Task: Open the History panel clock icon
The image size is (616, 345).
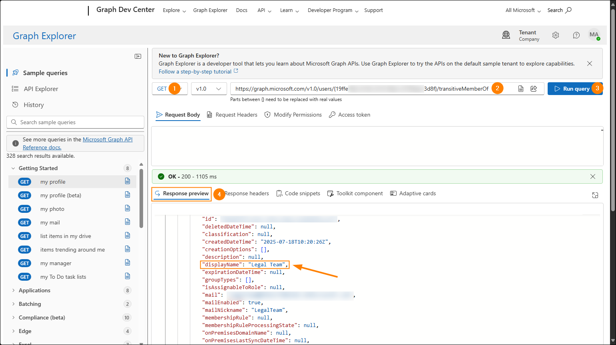Action: tap(15, 105)
